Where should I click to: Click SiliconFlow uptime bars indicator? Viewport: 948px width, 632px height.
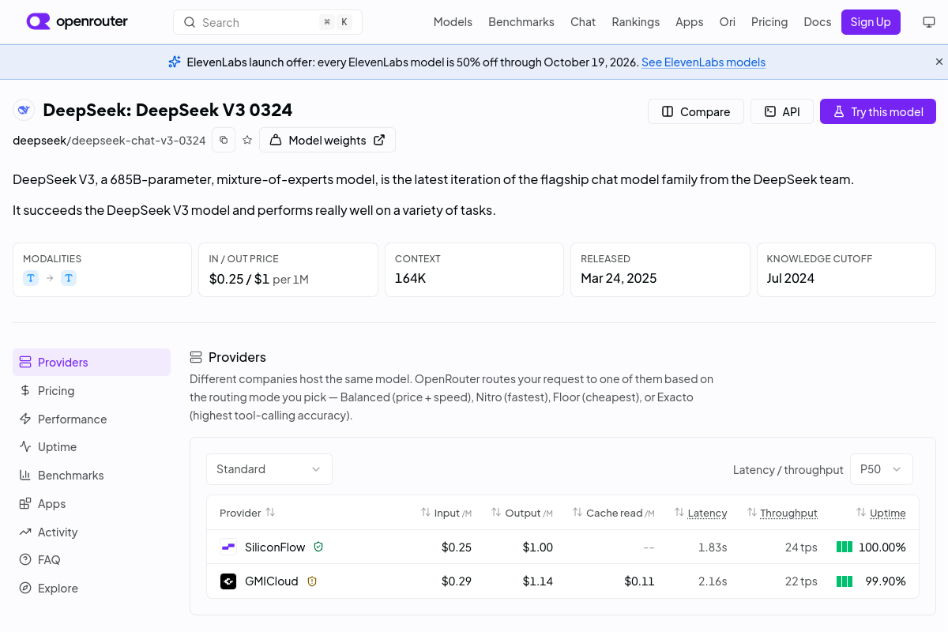click(845, 547)
